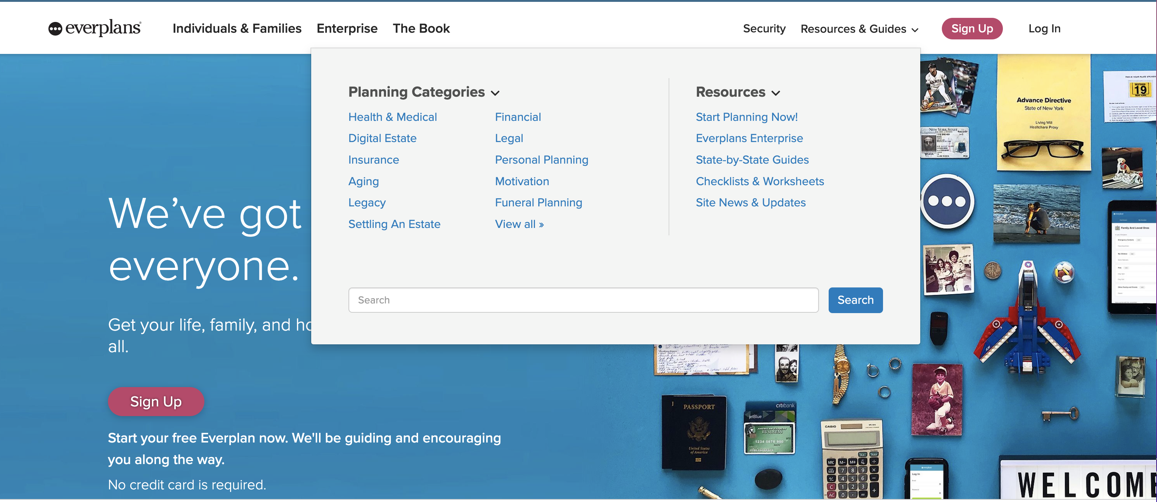Collapse the Planning Categories chevron
The height and width of the screenshot is (502, 1157).
coord(495,93)
